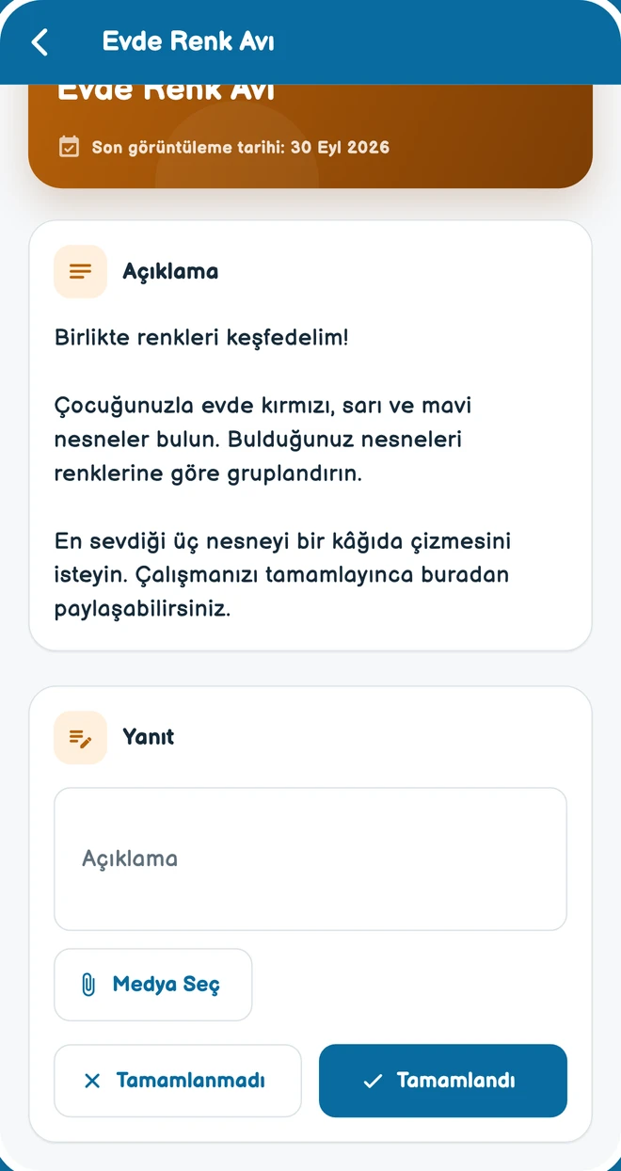Open the Medya Seç media picker
This screenshot has height=1171, width=621.
coord(153,985)
